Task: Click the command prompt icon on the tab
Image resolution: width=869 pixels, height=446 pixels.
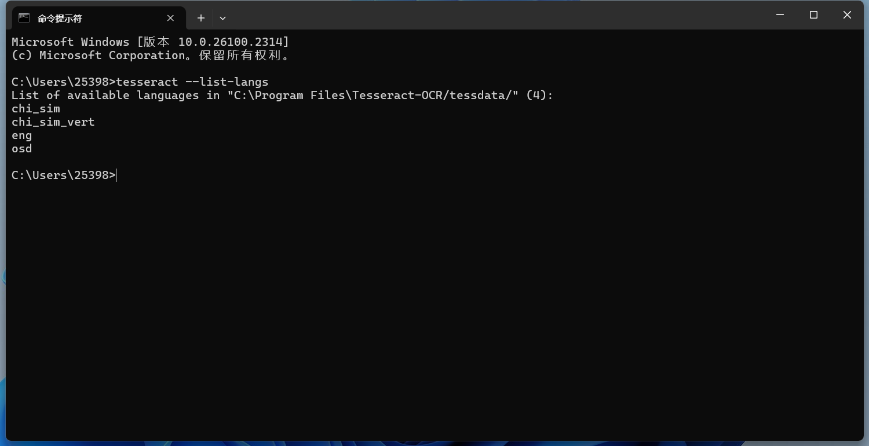Action: click(x=24, y=18)
